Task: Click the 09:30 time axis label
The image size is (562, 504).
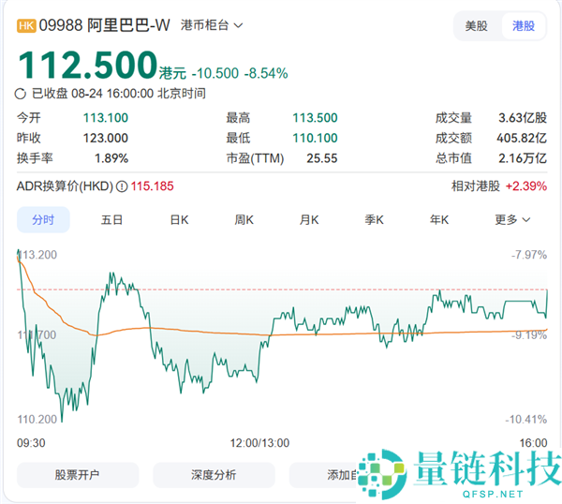Action: [31, 443]
